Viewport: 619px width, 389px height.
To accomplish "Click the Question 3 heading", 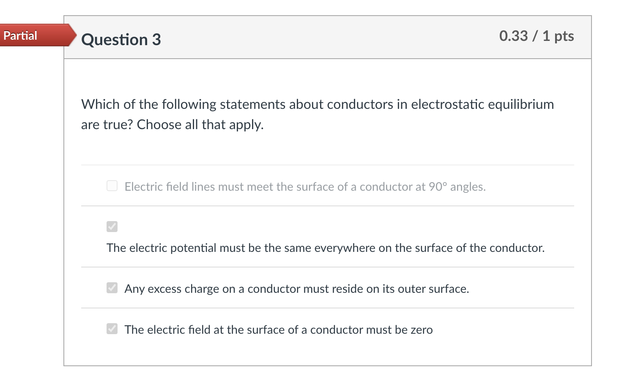I will [121, 40].
